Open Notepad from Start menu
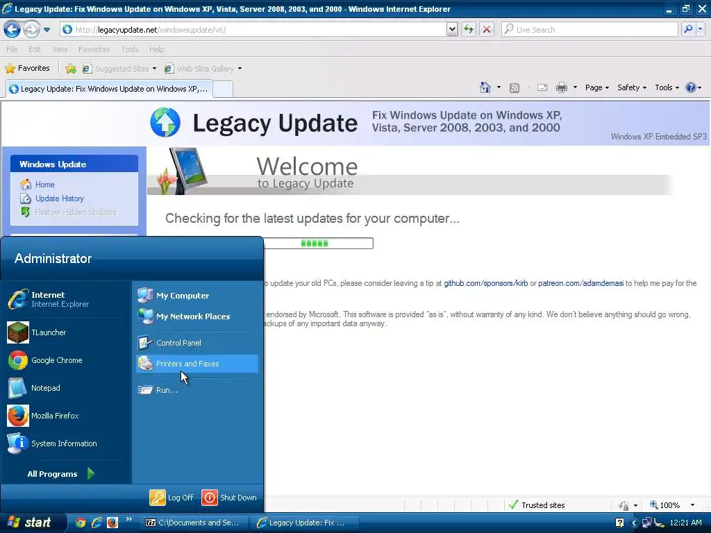The width and height of the screenshot is (711, 533). pos(66,388)
